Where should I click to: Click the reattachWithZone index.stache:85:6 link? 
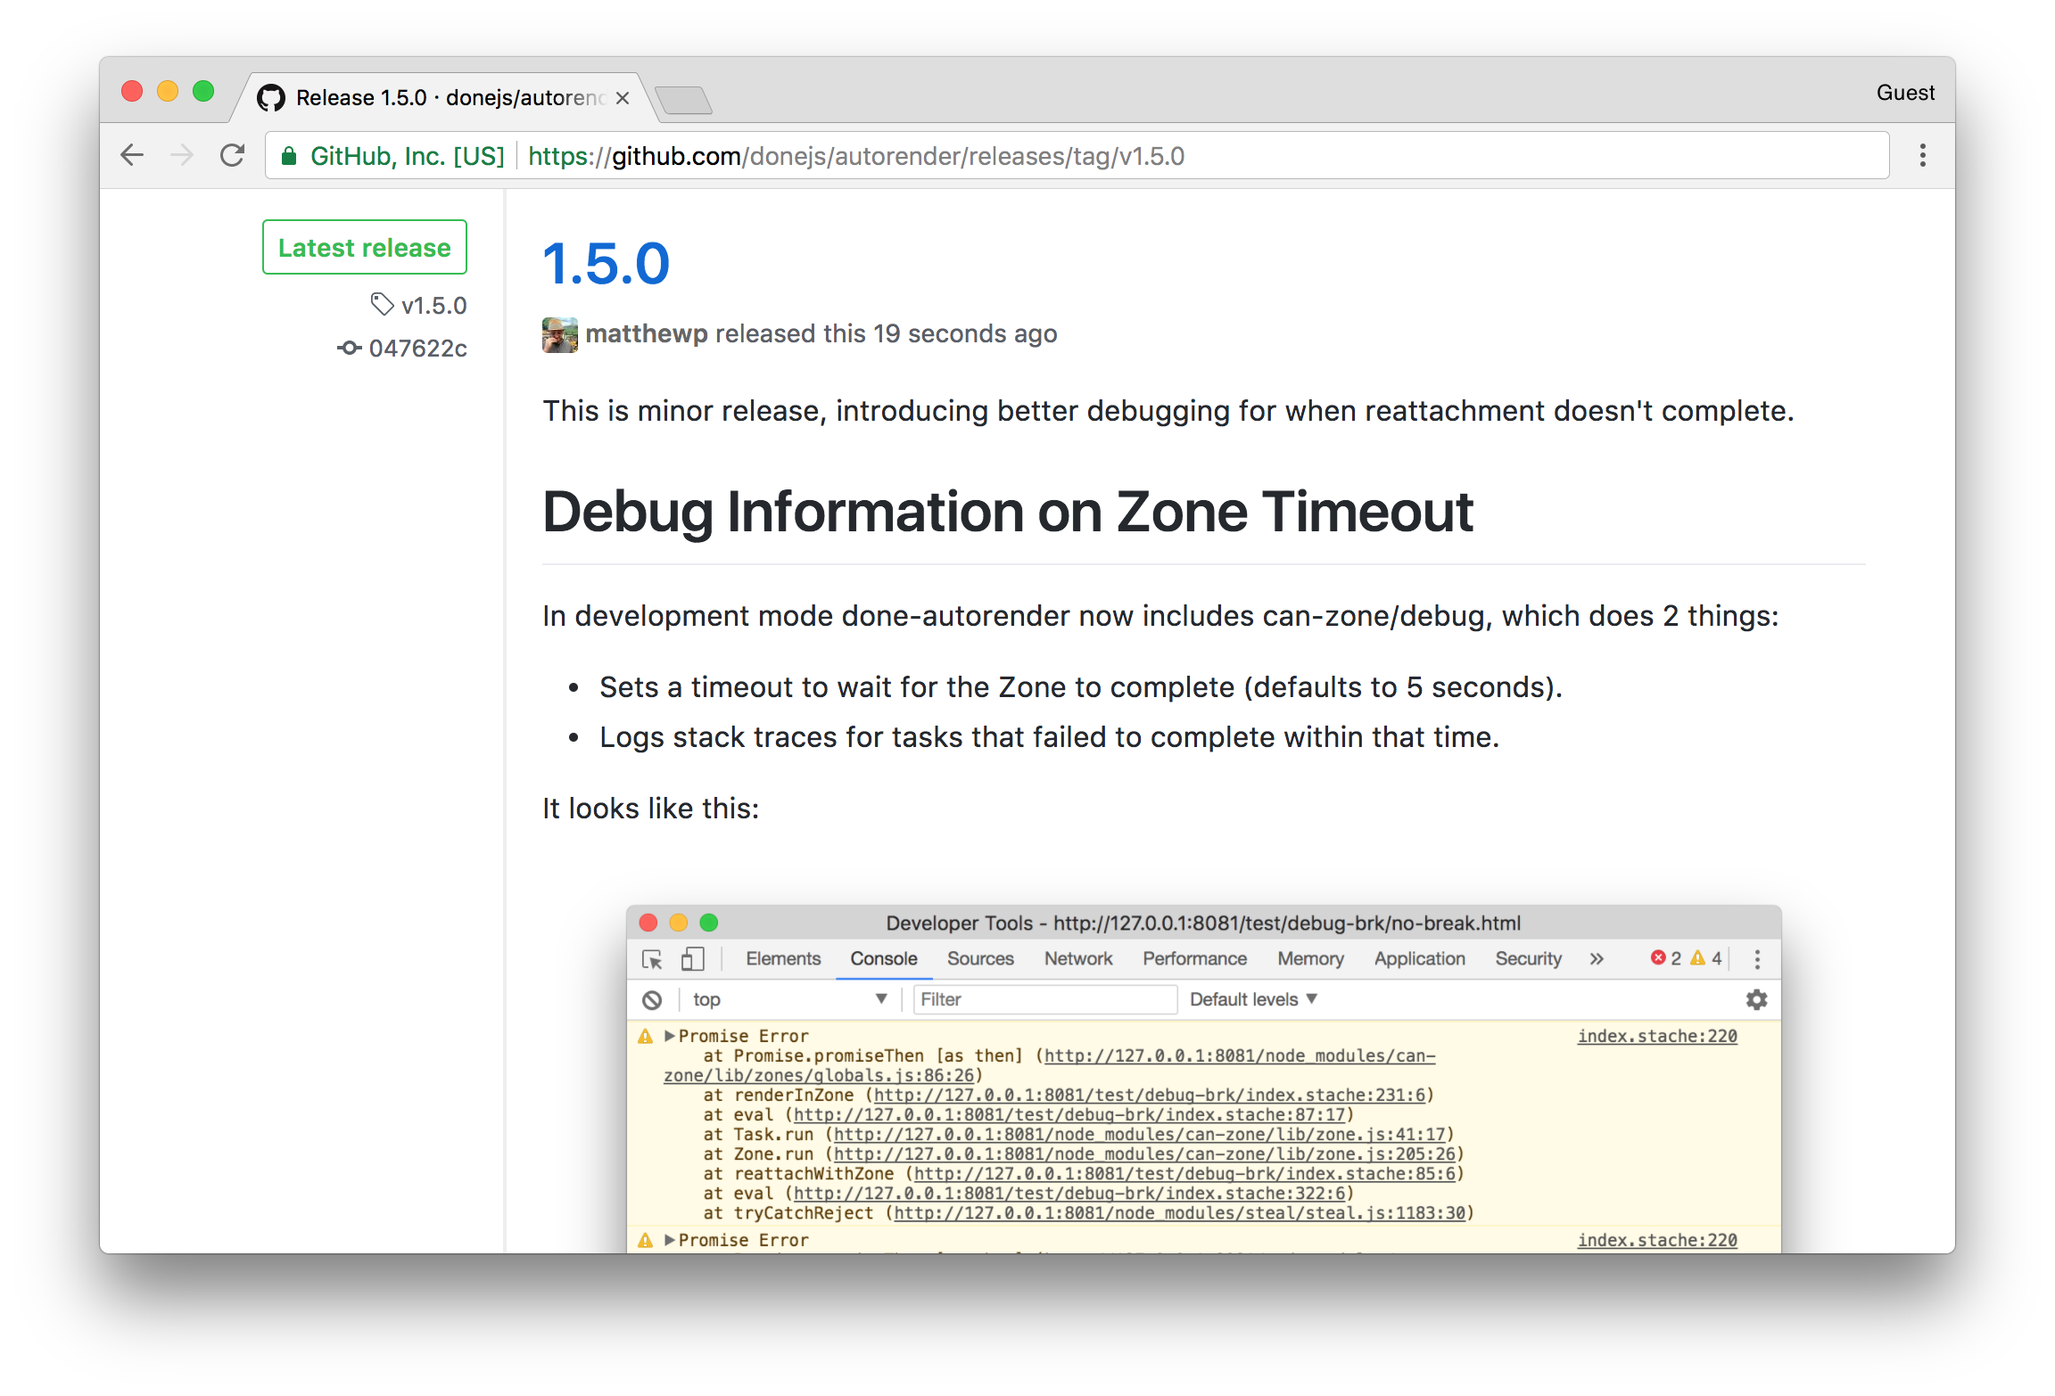1184,1173
